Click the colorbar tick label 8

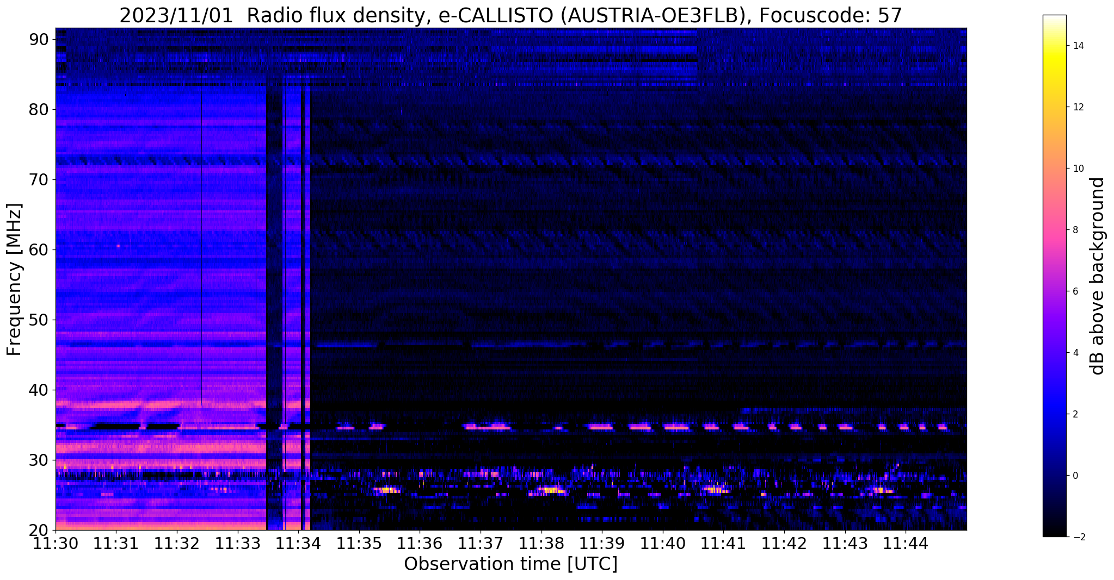click(1074, 230)
